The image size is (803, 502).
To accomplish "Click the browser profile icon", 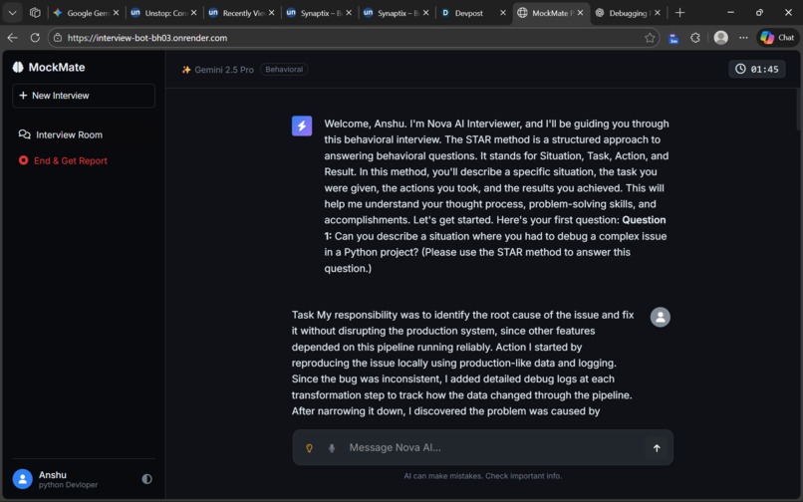I will coord(720,38).
